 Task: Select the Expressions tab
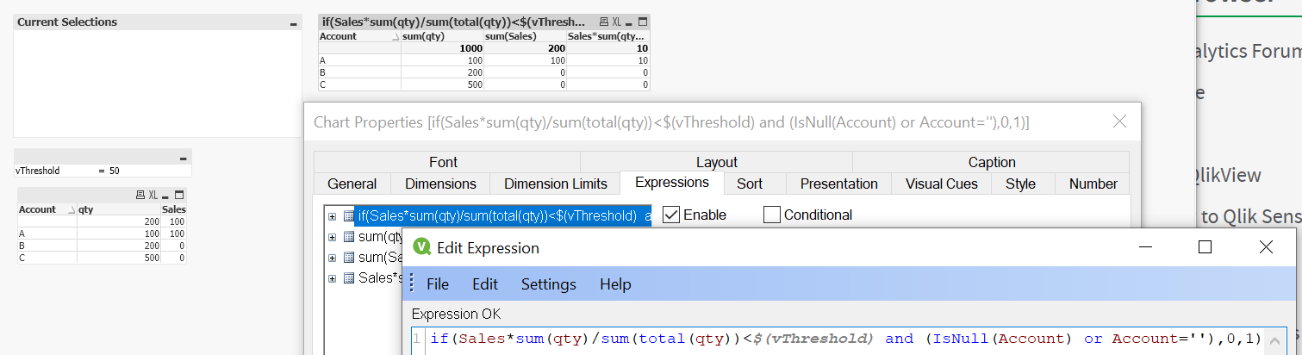(x=672, y=182)
